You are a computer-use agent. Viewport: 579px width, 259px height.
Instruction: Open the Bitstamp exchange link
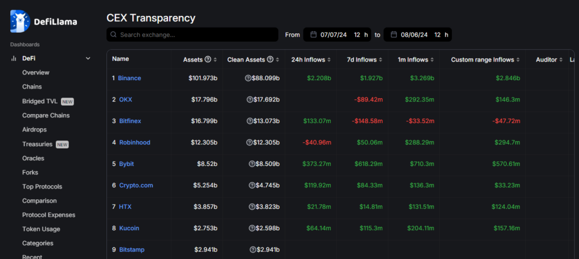pos(132,250)
